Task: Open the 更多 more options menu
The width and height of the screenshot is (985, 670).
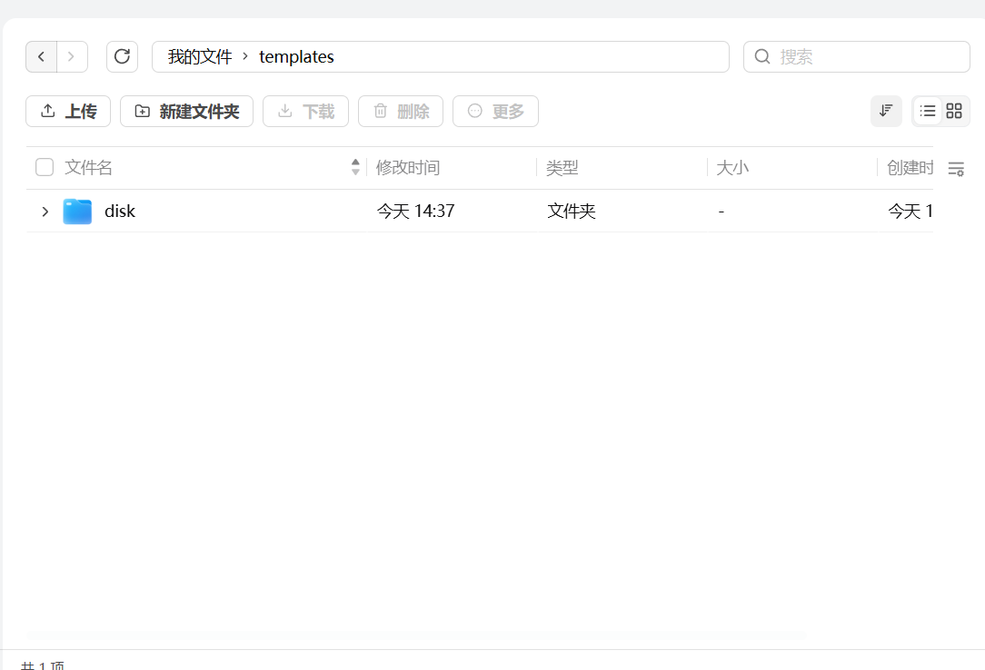Action: pyautogui.click(x=495, y=111)
